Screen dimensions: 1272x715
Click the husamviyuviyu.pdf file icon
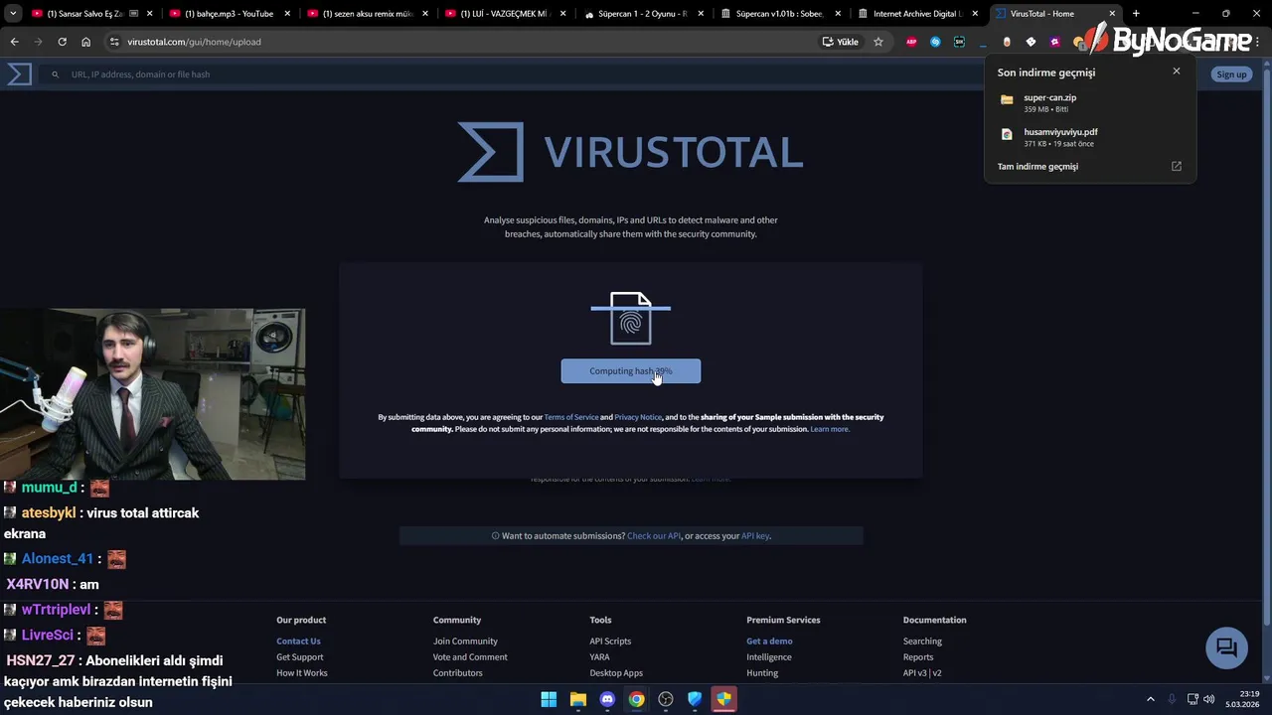[1007, 134]
